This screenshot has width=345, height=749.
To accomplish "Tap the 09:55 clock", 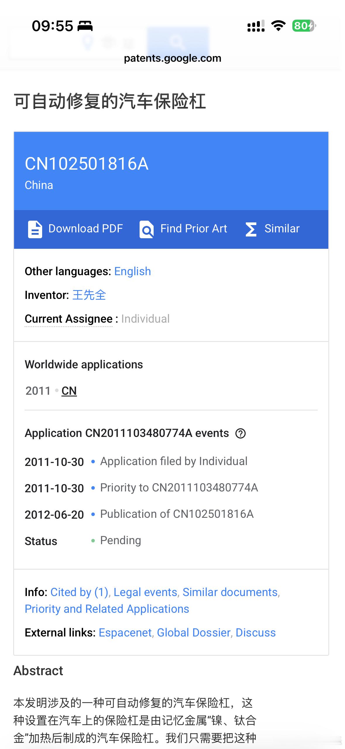I will click(53, 26).
